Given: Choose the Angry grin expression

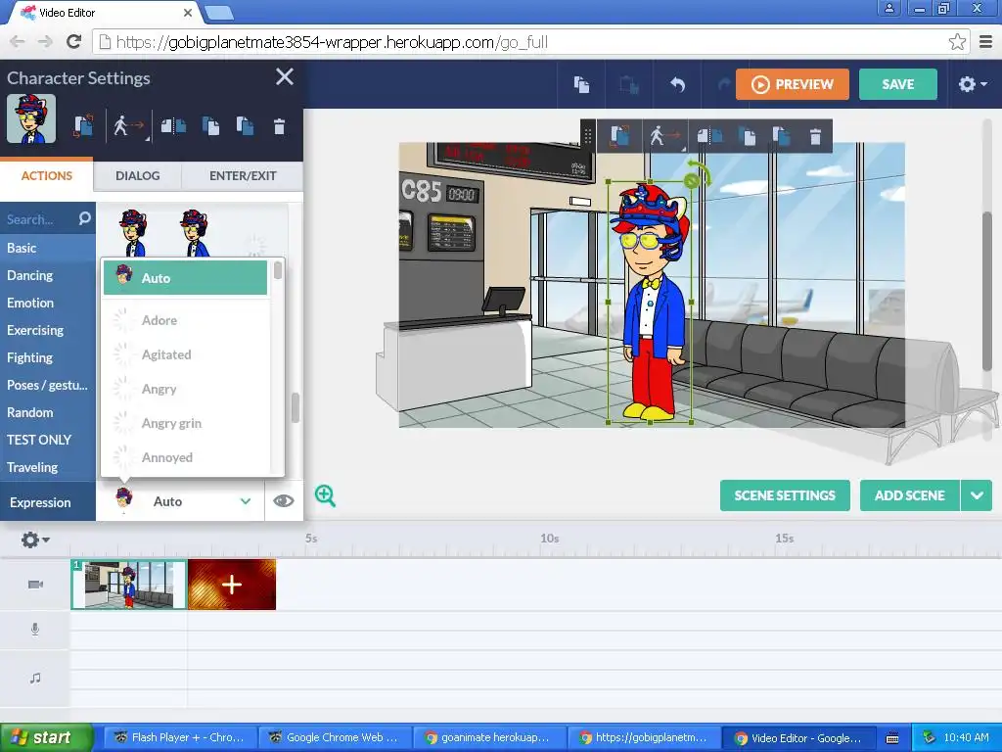Looking at the screenshot, I should [x=185, y=423].
